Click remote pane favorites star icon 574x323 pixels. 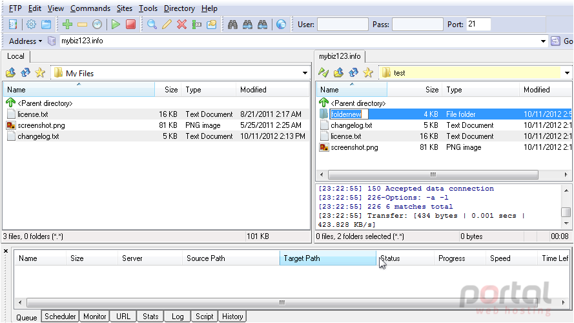tap(368, 72)
